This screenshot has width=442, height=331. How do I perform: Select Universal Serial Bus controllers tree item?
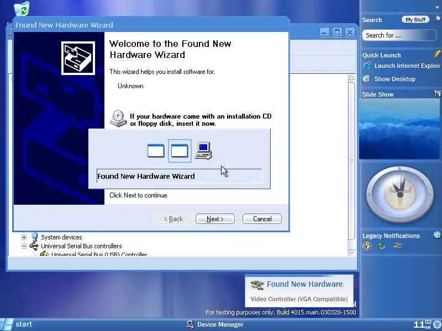pyautogui.click(x=81, y=246)
